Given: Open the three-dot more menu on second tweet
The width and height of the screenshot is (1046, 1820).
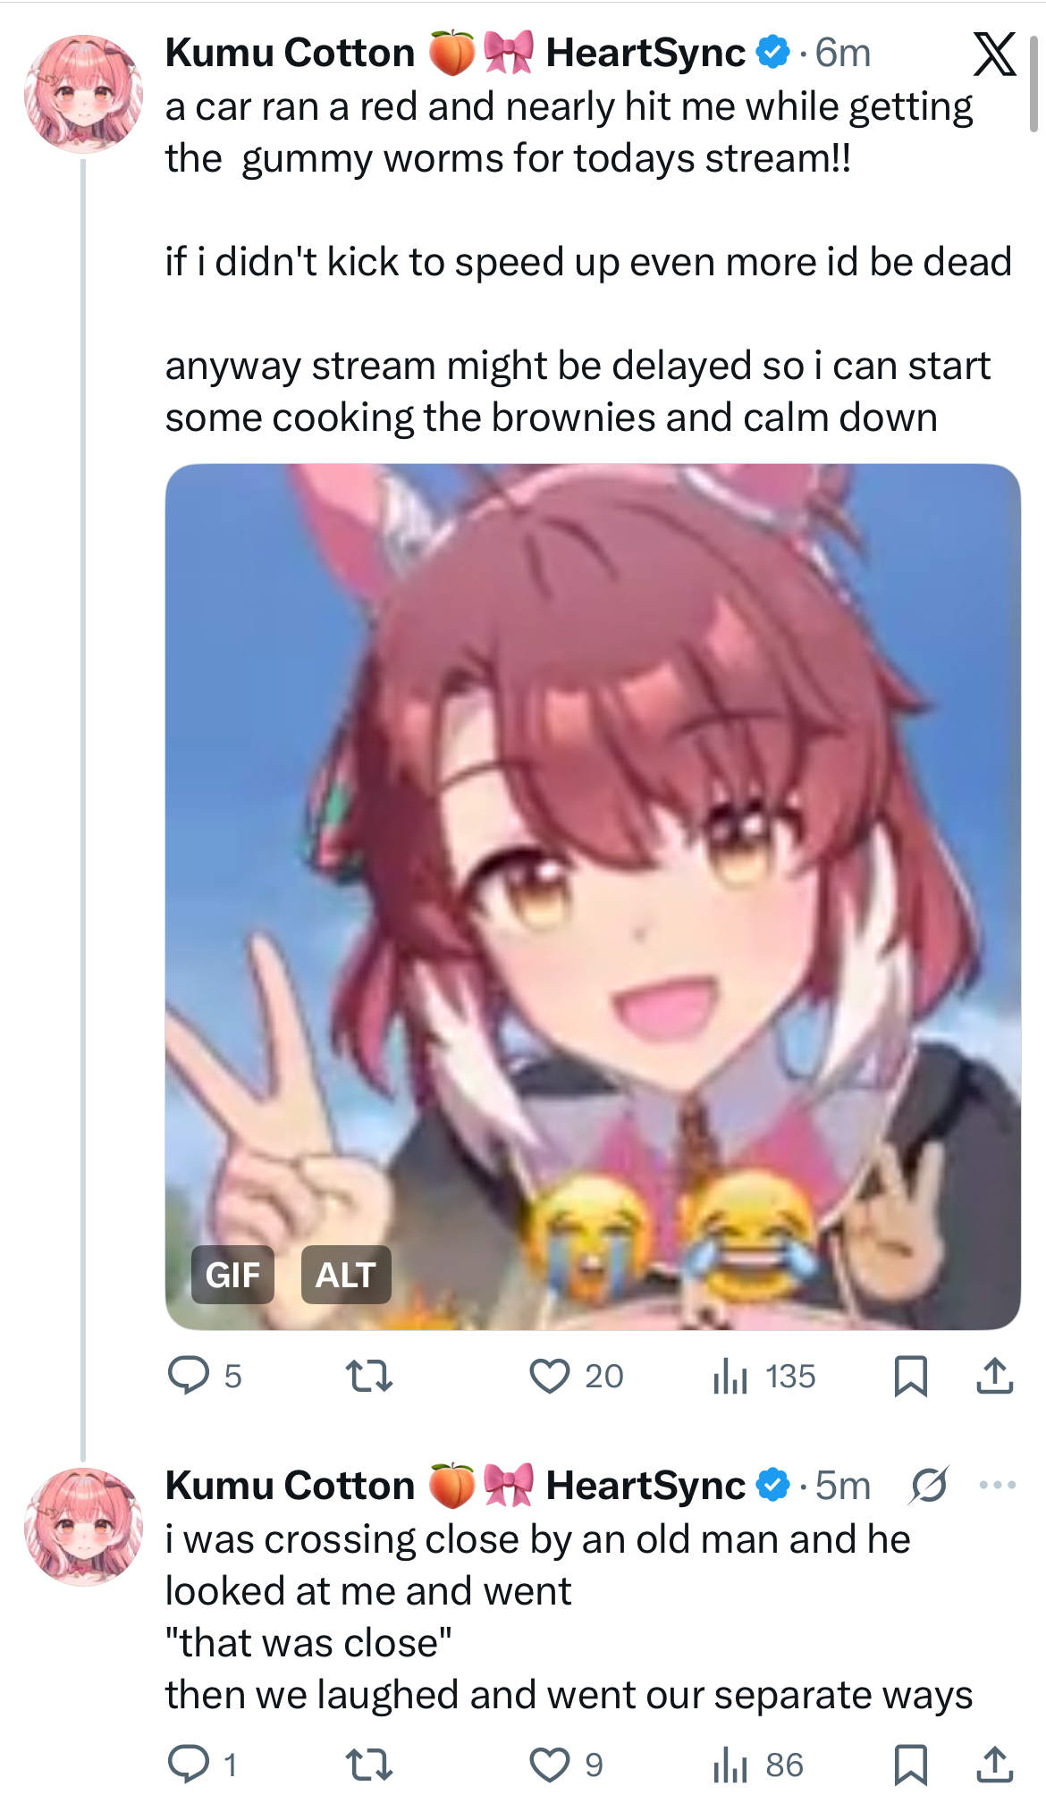Looking at the screenshot, I should [998, 1485].
